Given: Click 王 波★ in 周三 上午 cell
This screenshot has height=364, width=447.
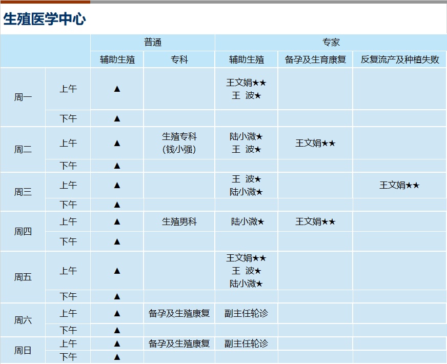Looking at the screenshot, I should tap(246, 179).
